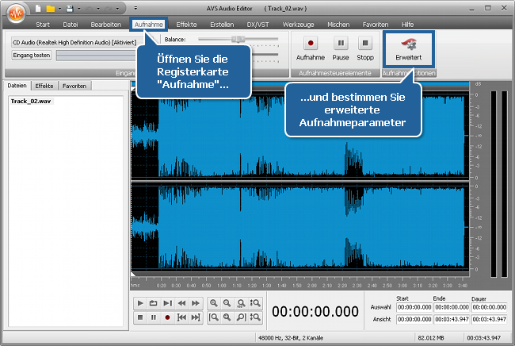Pause recording with the ribbon Pause button
This screenshot has width=515, height=346.
[x=341, y=48]
